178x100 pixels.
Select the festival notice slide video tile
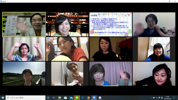click(x=111, y=24)
